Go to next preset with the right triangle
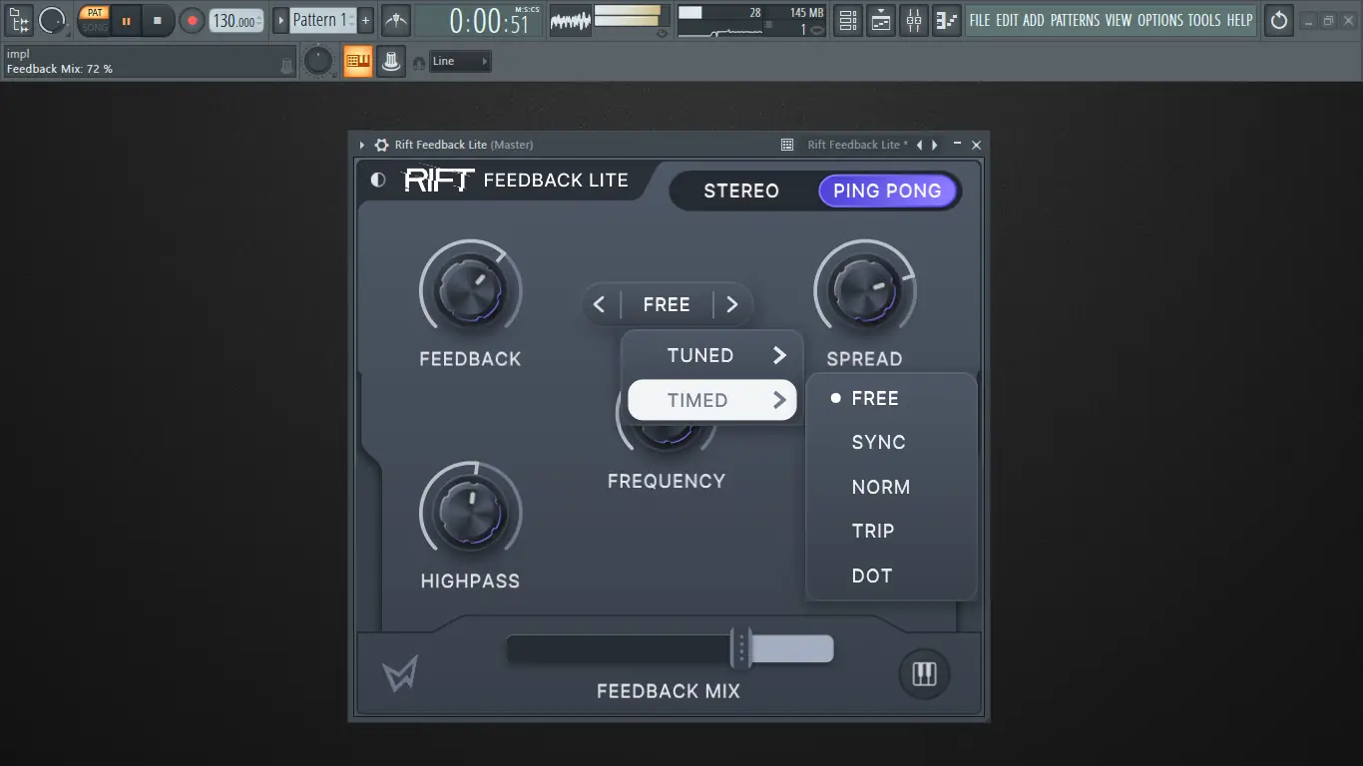 pos(935,145)
